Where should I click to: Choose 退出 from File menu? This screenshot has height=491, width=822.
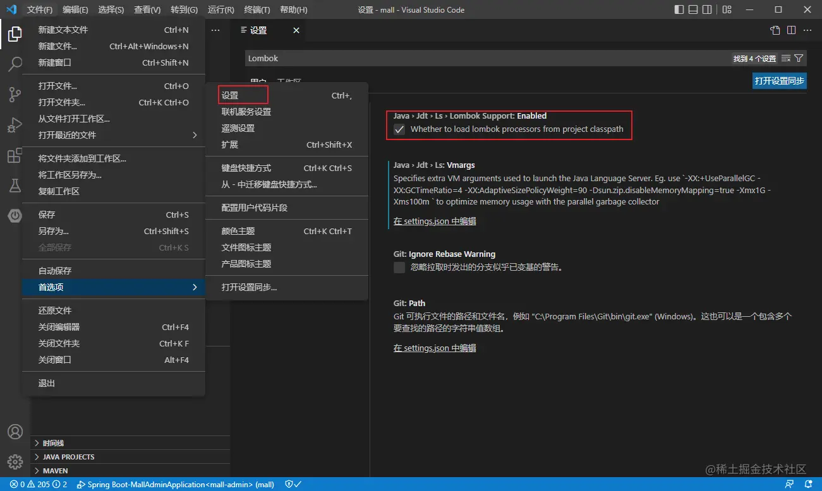[x=114, y=383]
